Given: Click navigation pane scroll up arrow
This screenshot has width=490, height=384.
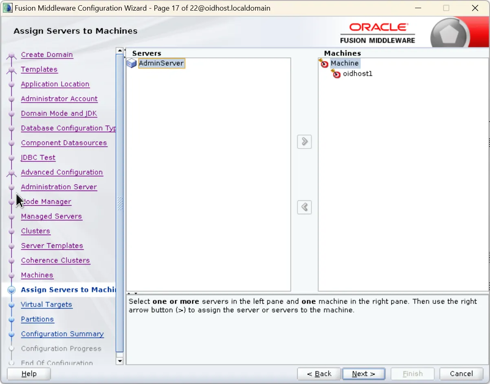Looking at the screenshot, I should pyautogui.click(x=120, y=51).
